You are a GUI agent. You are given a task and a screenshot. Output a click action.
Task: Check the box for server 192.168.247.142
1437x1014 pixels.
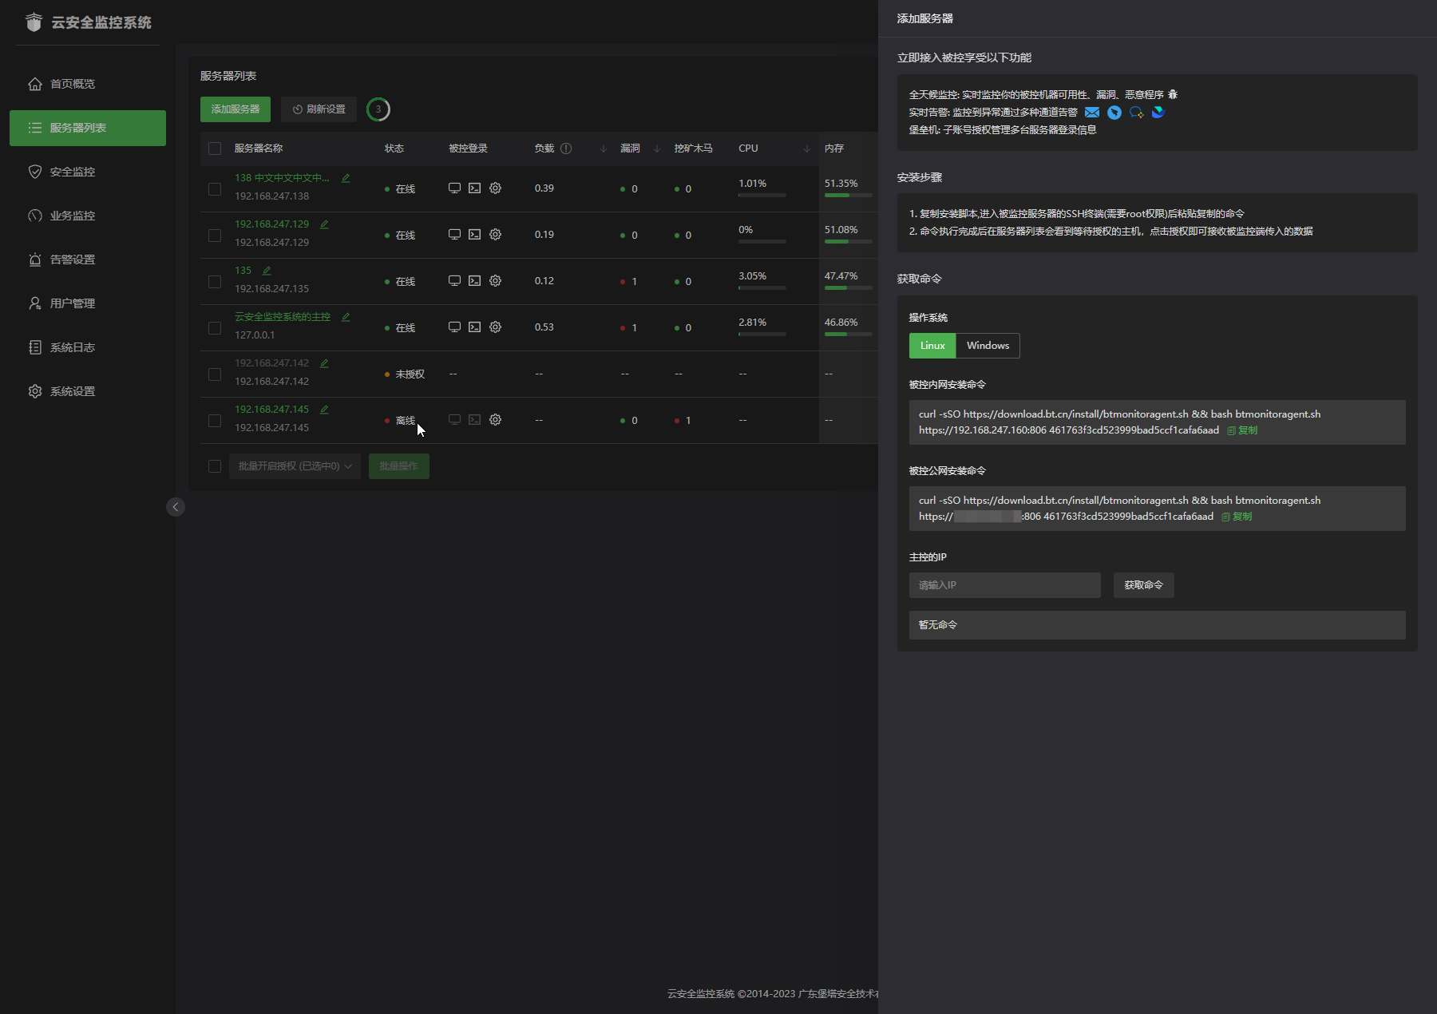point(215,374)
